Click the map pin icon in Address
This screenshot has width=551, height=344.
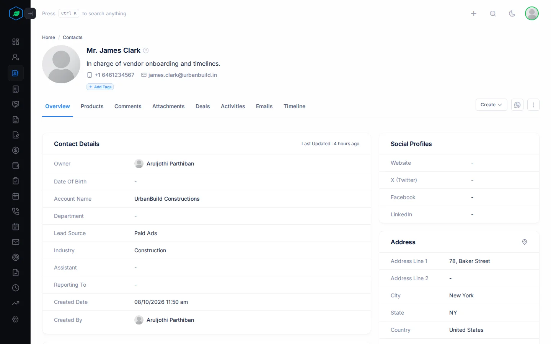[525, 242]
